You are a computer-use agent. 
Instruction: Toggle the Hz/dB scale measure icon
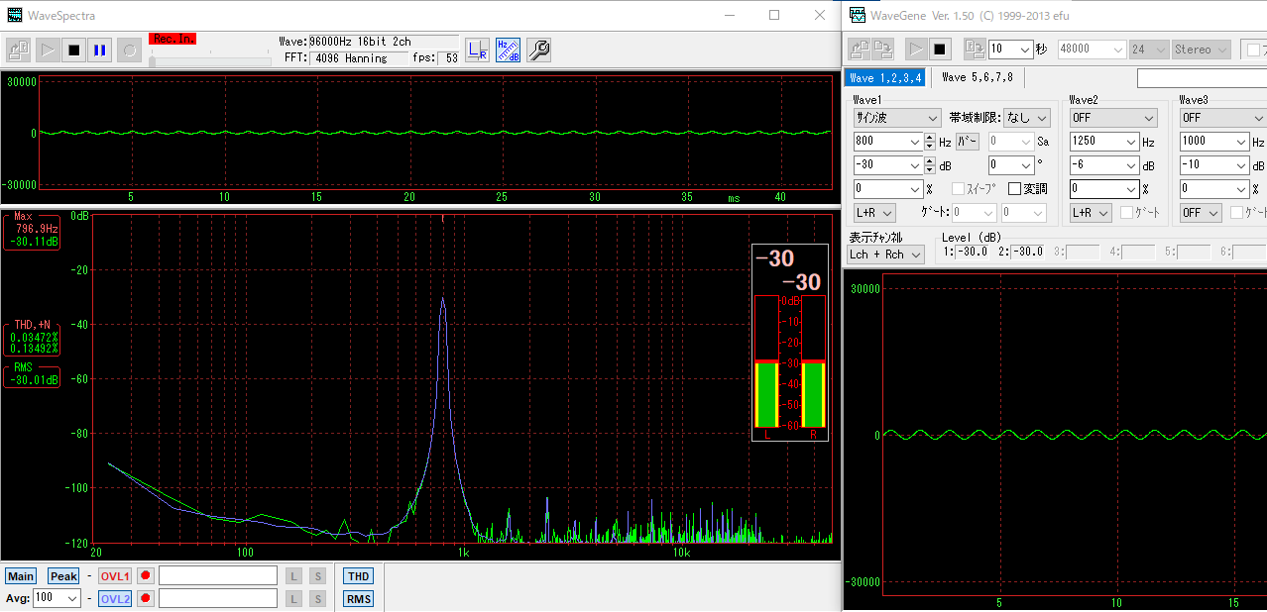click(508, 50)
